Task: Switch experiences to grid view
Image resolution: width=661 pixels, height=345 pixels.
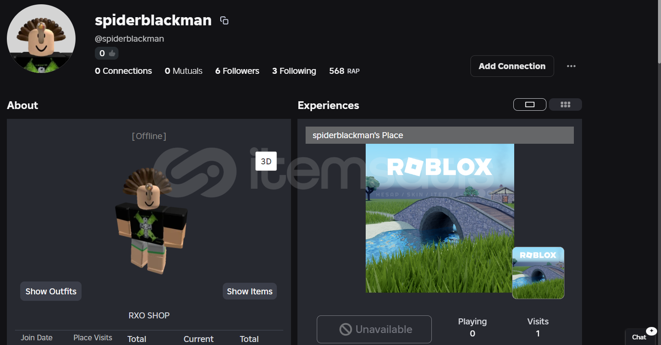Action: (565, 104)
